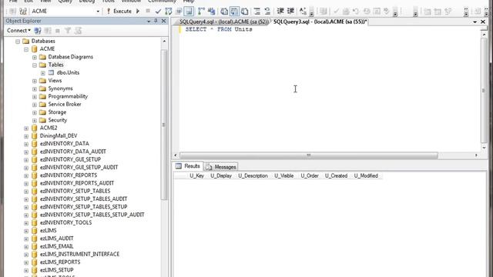Image resolution: width=493 pixels, height=277 pixels.
Task: Parse the query with the checkmark icon
Action: [158, 12]
